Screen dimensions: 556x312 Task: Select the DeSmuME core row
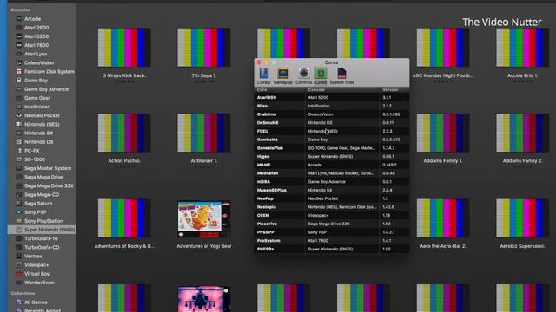[332, 123]
